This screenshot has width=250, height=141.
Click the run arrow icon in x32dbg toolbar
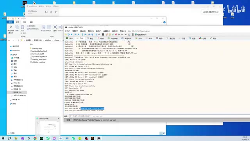tap(75, 34)
